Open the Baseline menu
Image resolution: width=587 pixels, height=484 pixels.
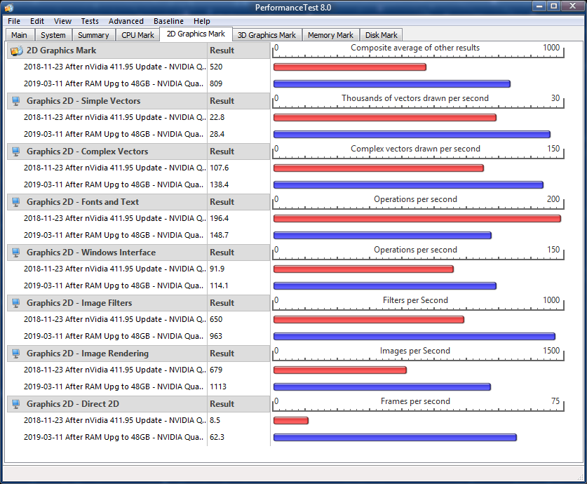pos(168,21)
